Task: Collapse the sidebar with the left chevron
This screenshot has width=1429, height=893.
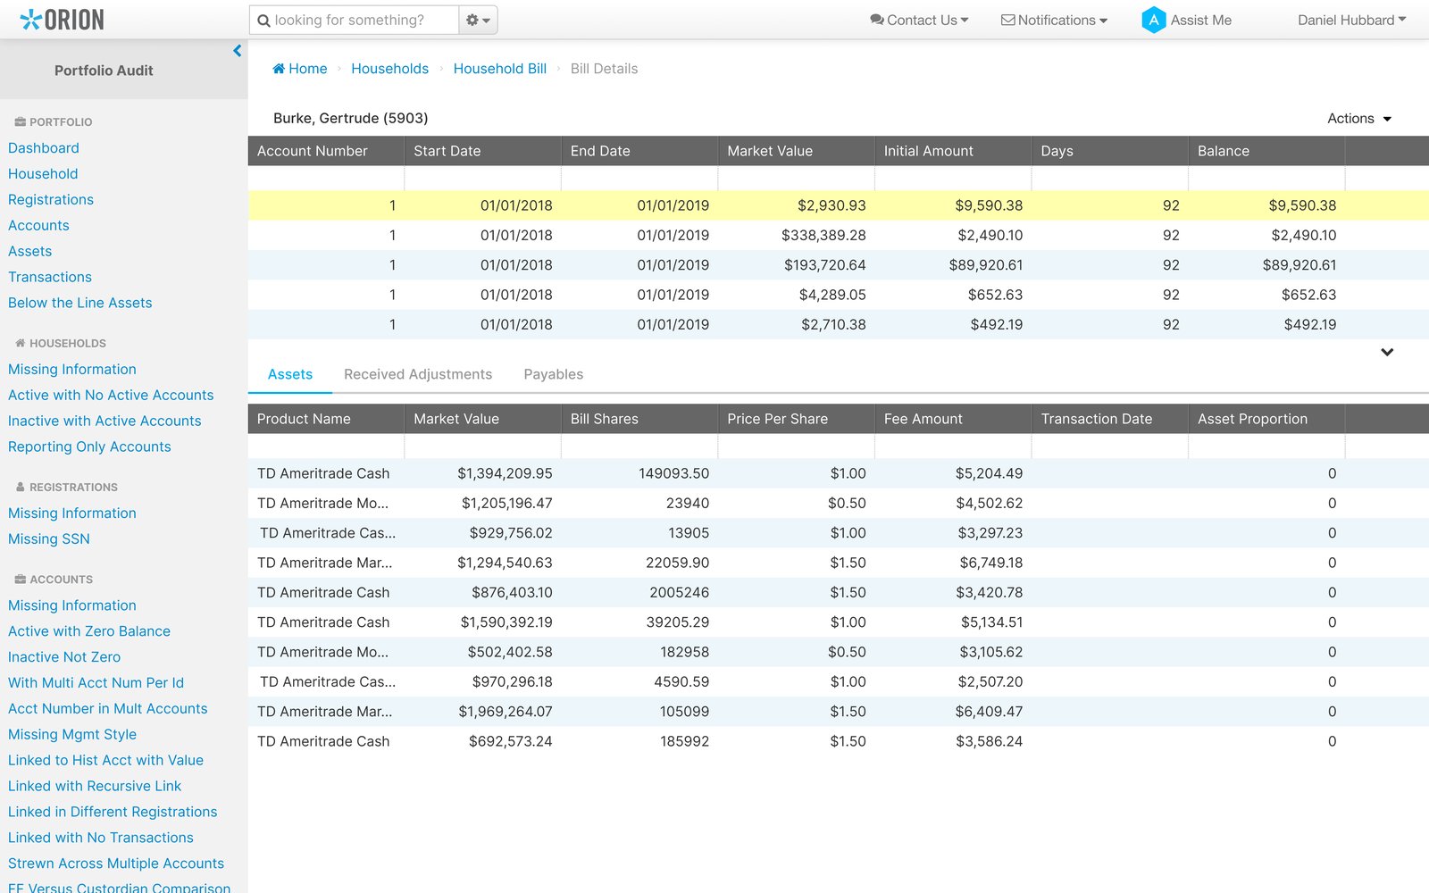Action: pos(237,51)
